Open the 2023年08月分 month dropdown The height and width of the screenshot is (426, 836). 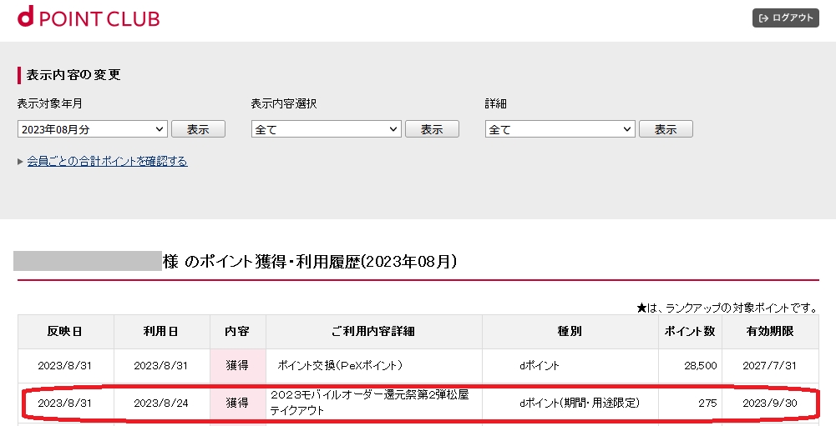pyautogui.click(x=93, y=129)
